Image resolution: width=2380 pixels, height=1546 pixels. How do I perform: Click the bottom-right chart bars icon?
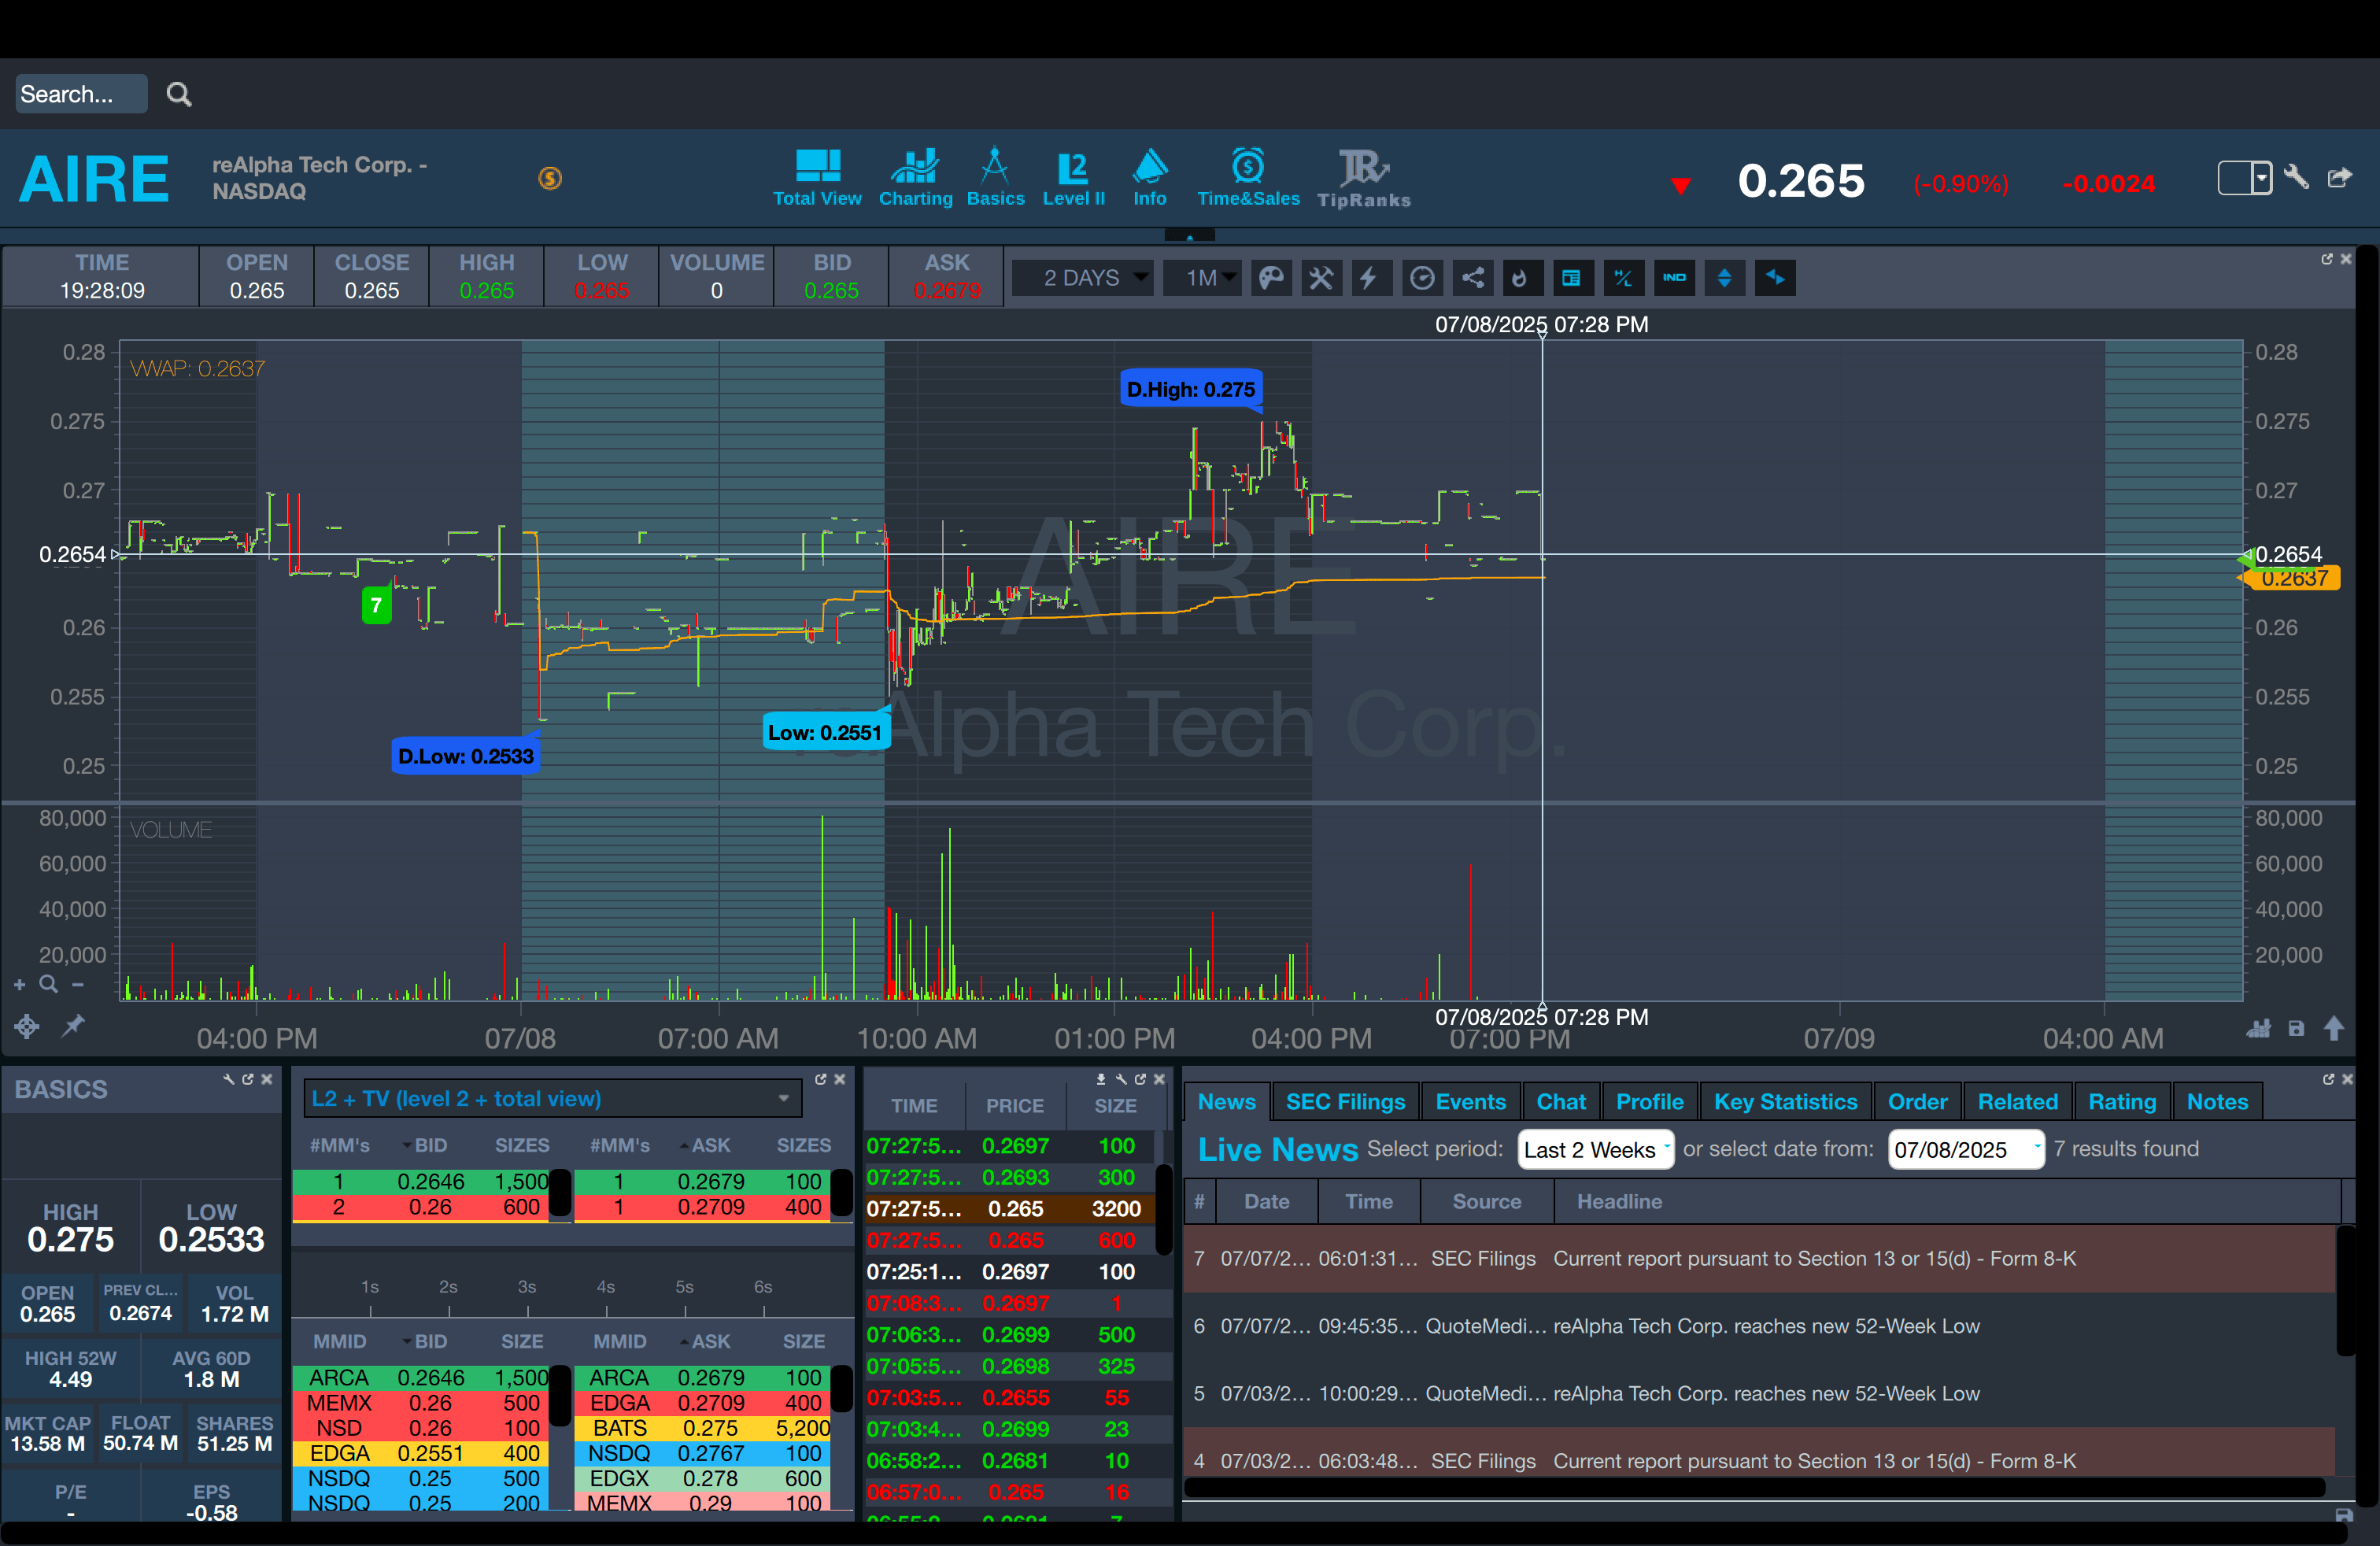click(2259, 1028)
